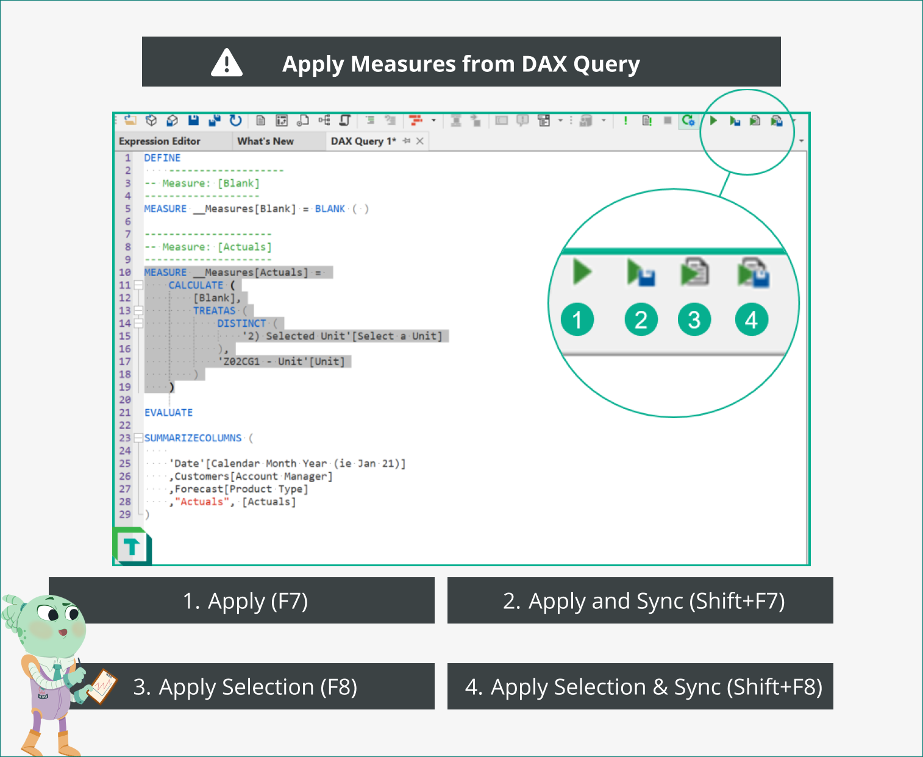Click the '1. Apply (F7)' label box
923x757 pixels.
tap(246, 601)
